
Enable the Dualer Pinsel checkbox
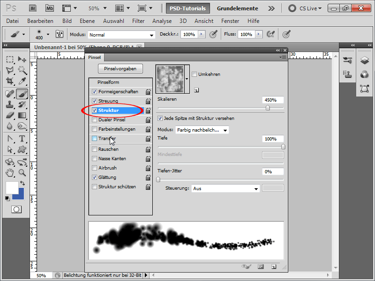coord(95,120)
